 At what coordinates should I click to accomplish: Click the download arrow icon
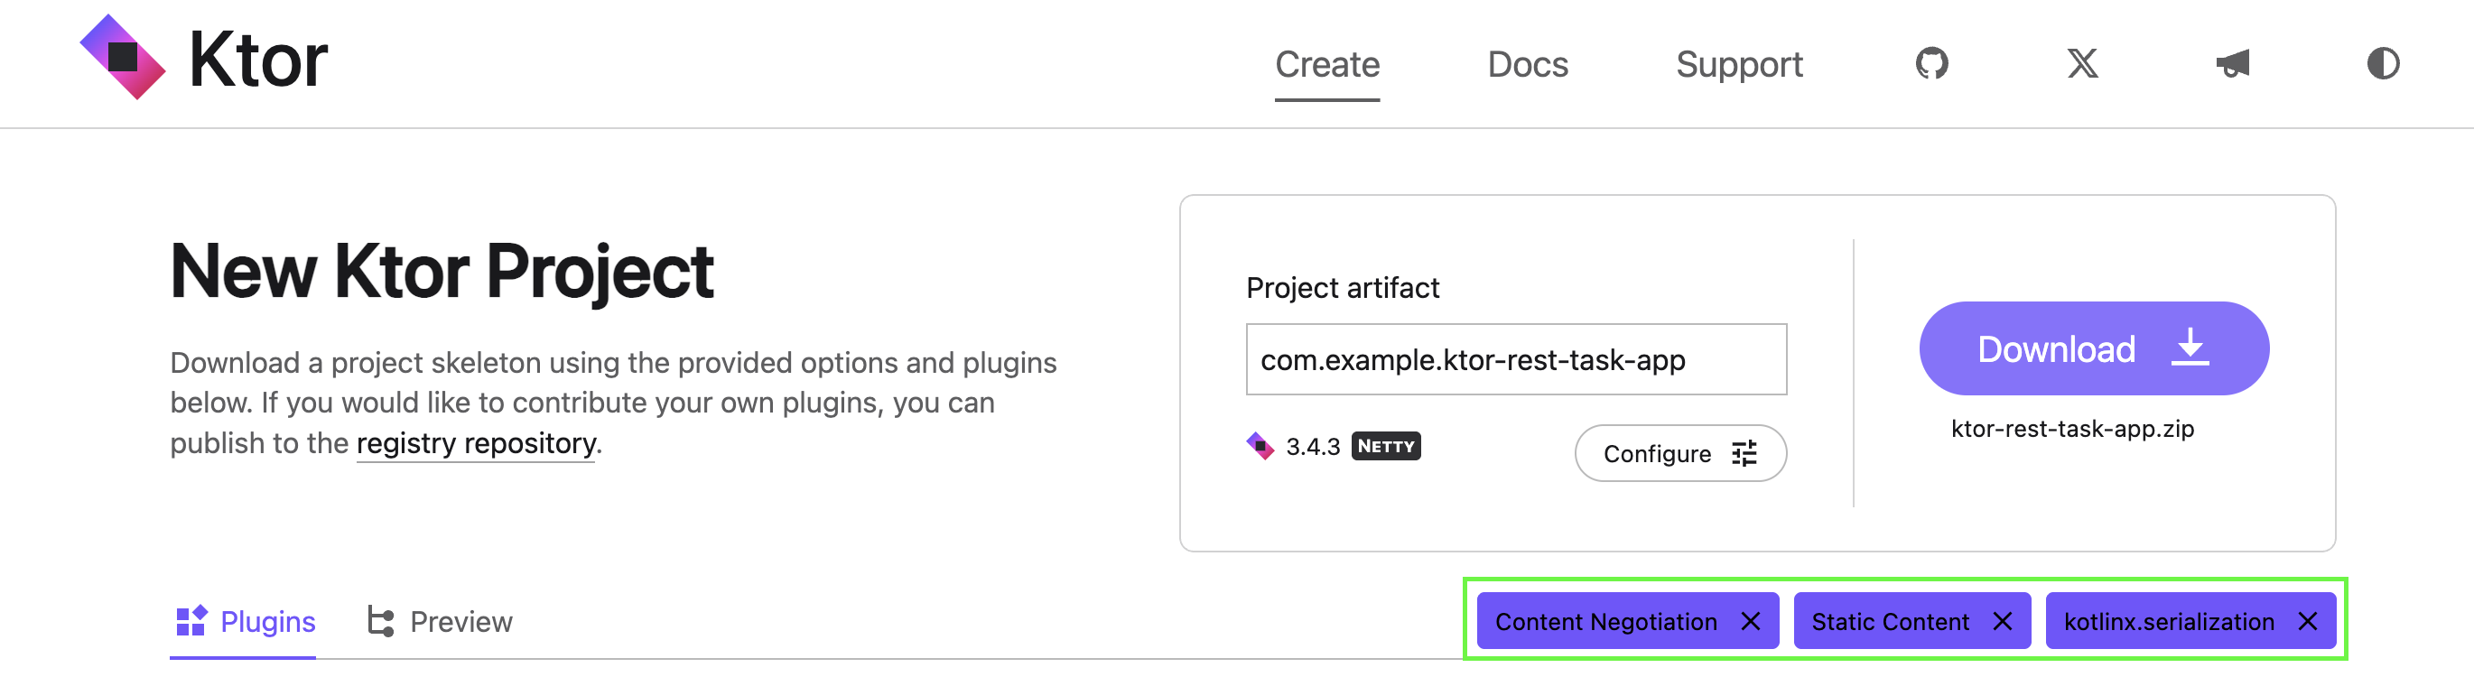pyautogui.click(x=2190, y=348)
